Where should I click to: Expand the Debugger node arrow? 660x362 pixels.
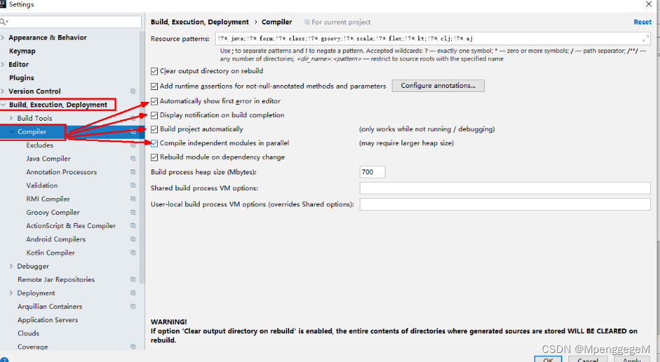click(11, 266)
